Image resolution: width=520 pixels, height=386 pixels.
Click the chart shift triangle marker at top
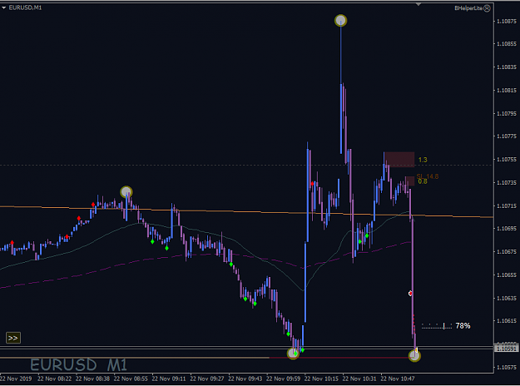(x=418, y=4)
